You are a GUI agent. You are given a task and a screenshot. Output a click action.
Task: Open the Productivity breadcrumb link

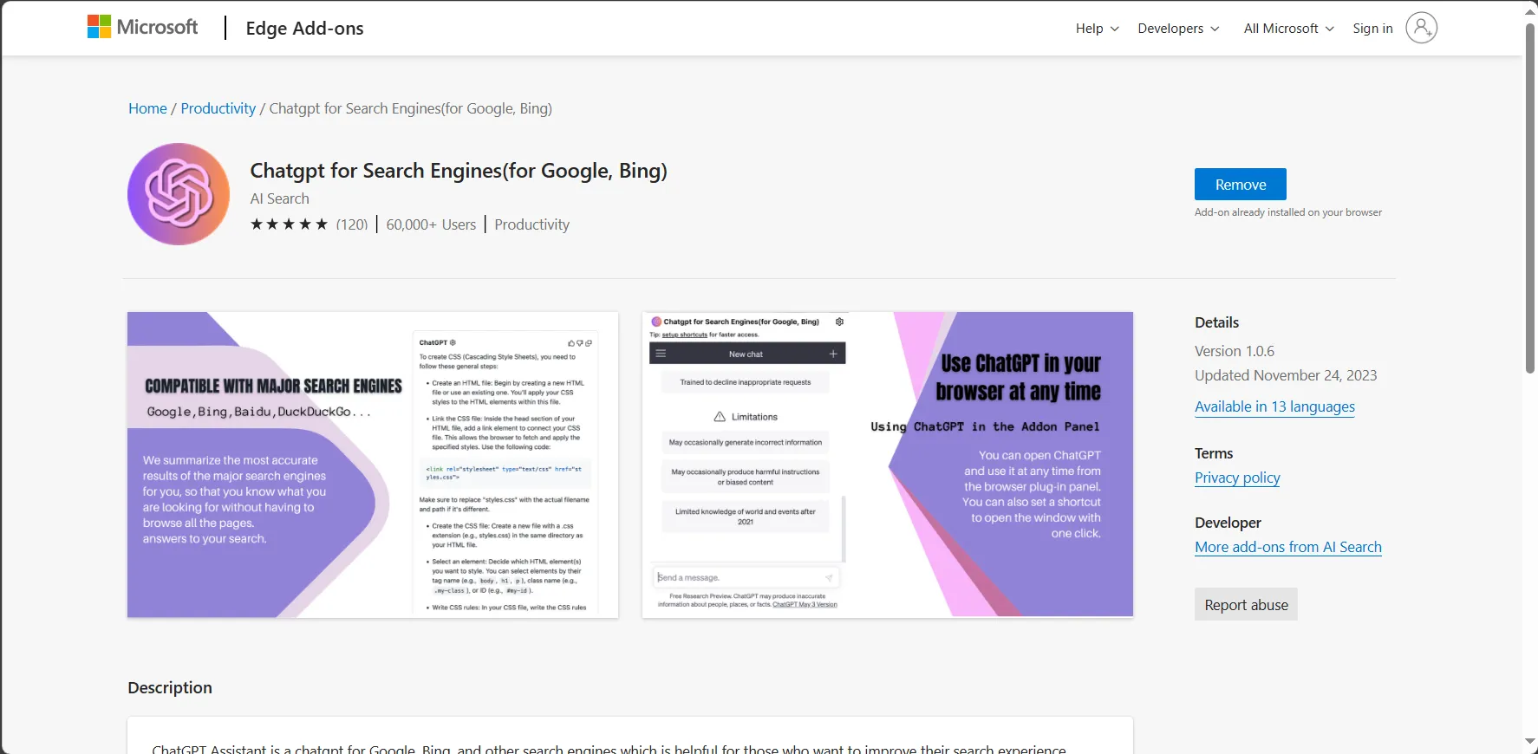click(218, 108)
